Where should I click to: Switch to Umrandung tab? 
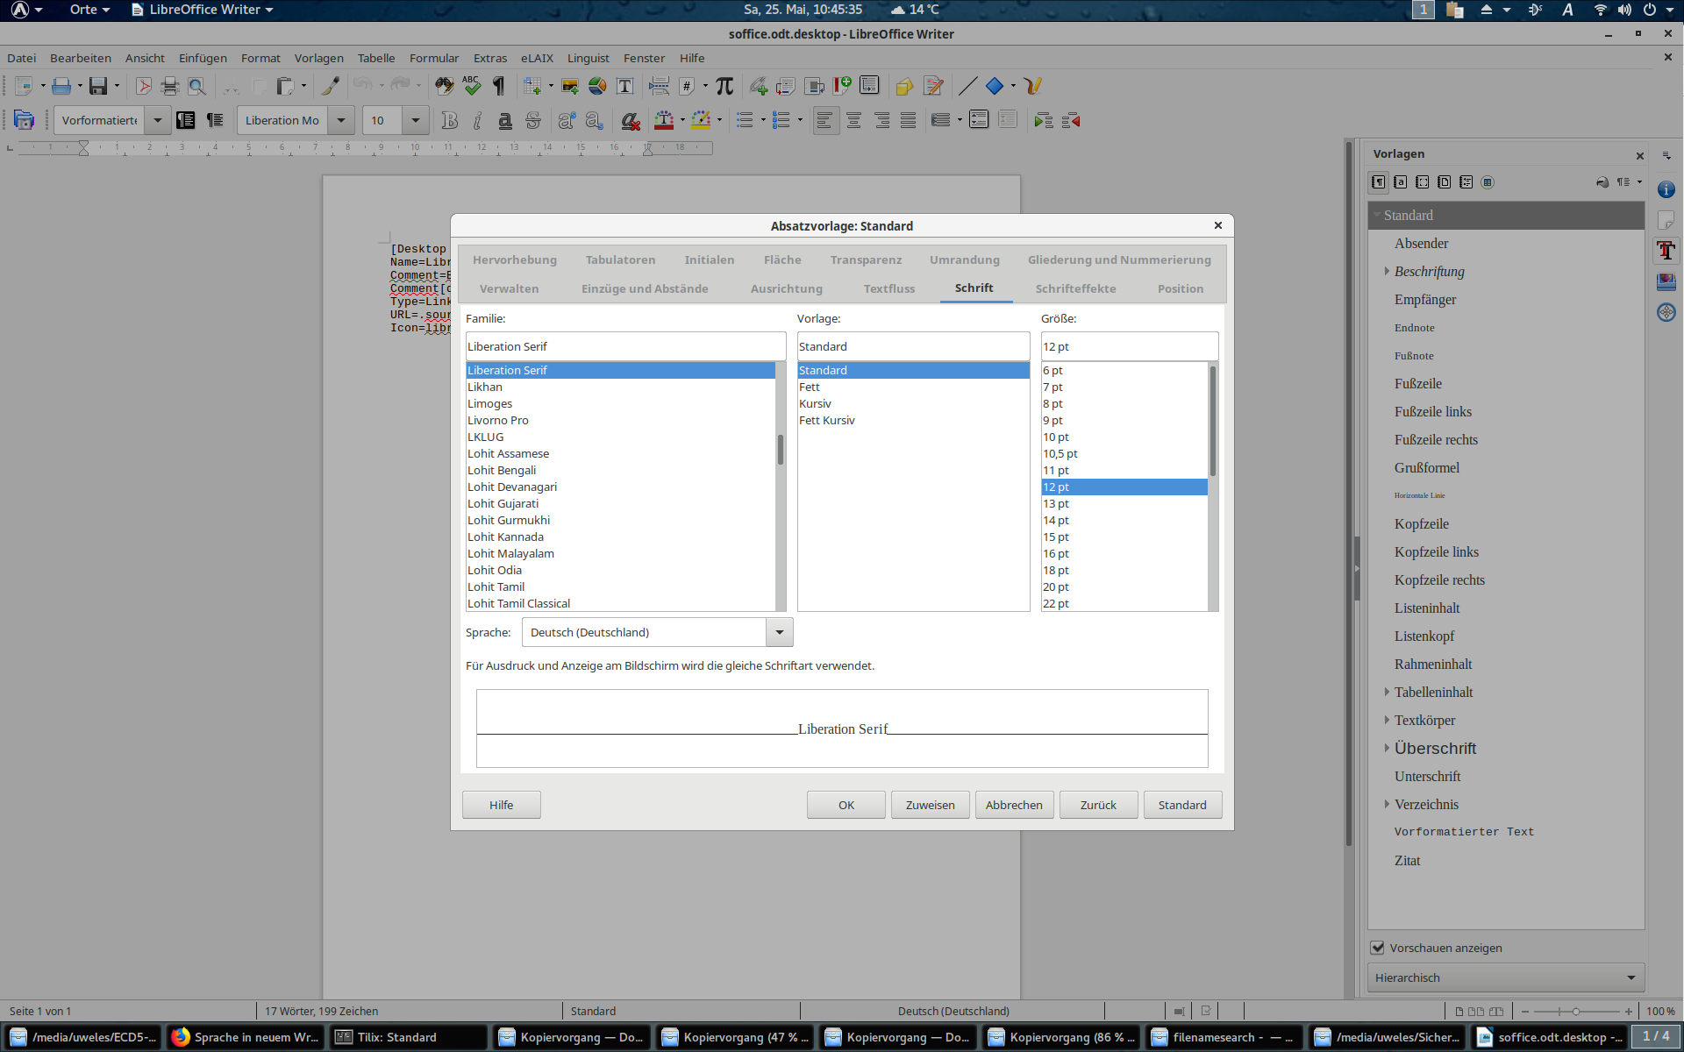point(965,259)
